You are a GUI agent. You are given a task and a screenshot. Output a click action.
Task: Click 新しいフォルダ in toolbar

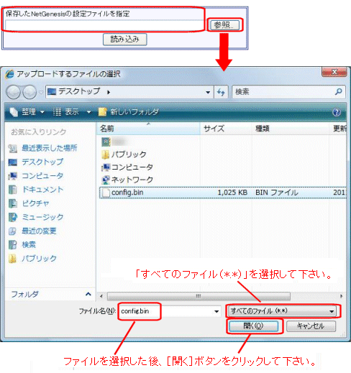(129, 112)
